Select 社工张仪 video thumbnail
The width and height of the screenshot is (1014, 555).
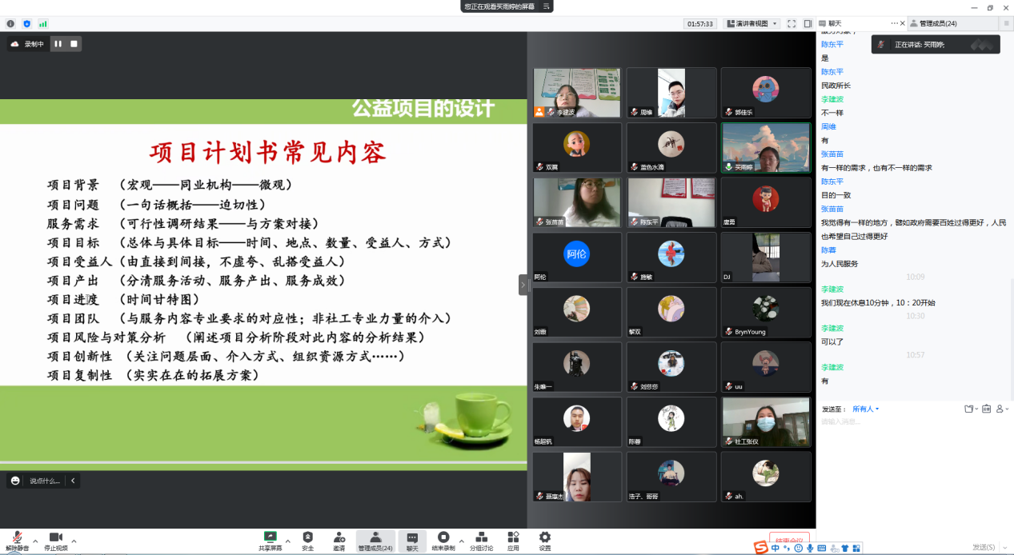point(766,422)
